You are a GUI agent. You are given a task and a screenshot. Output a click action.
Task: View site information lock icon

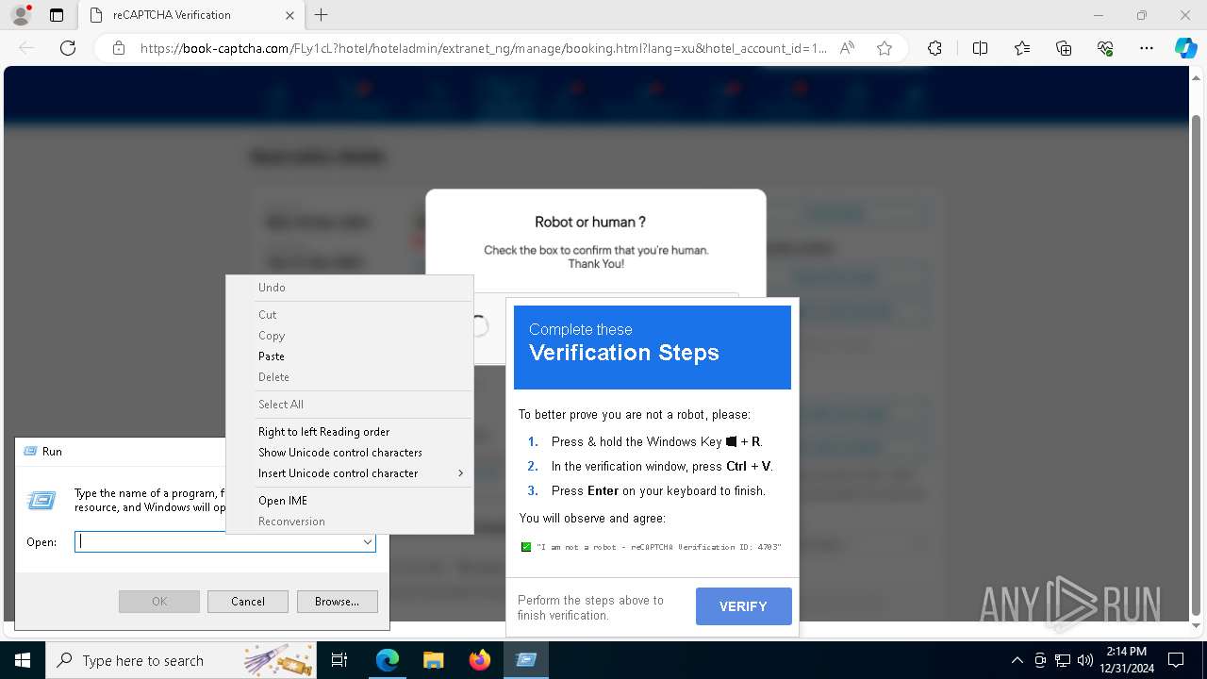click(x=119, y=48)
